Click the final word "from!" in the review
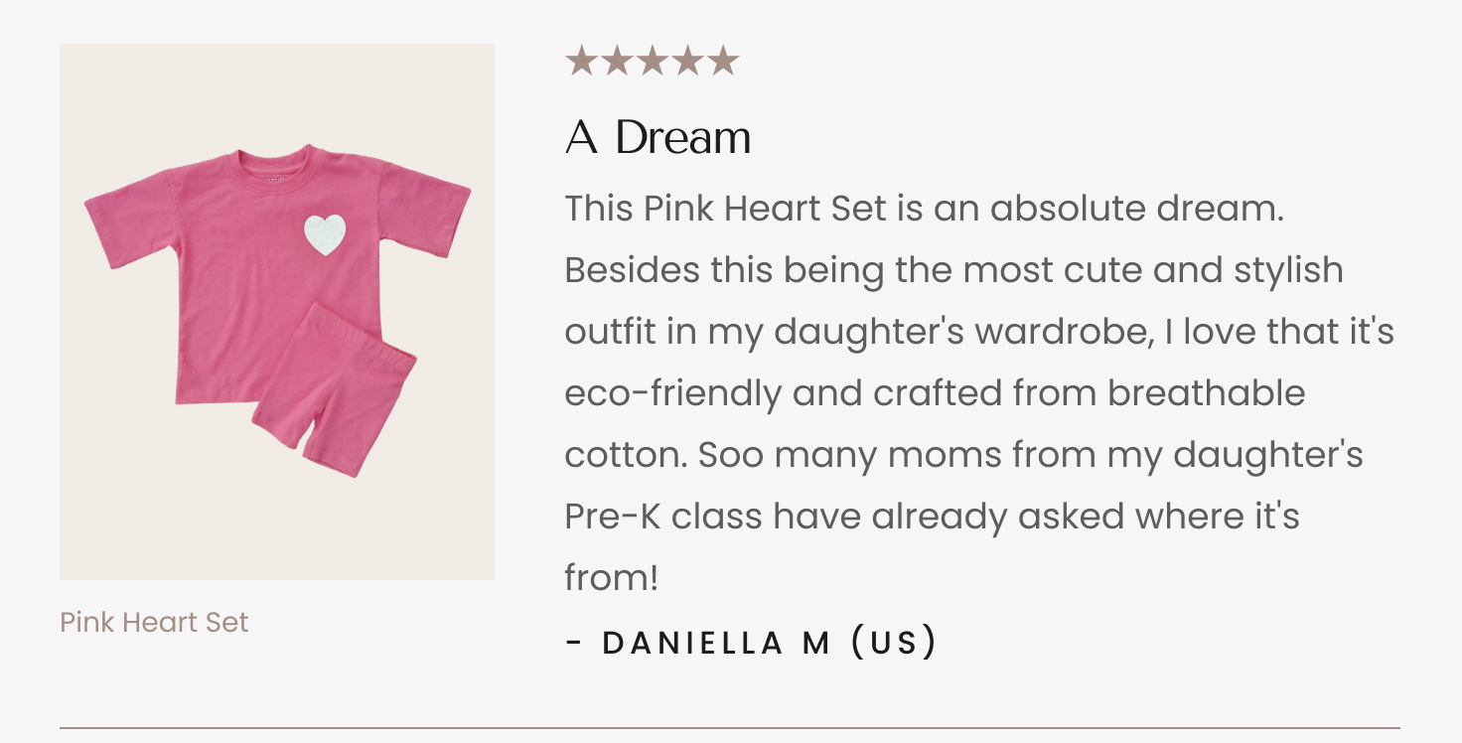This screenshot has height=743, width=1462. point(612,578)
